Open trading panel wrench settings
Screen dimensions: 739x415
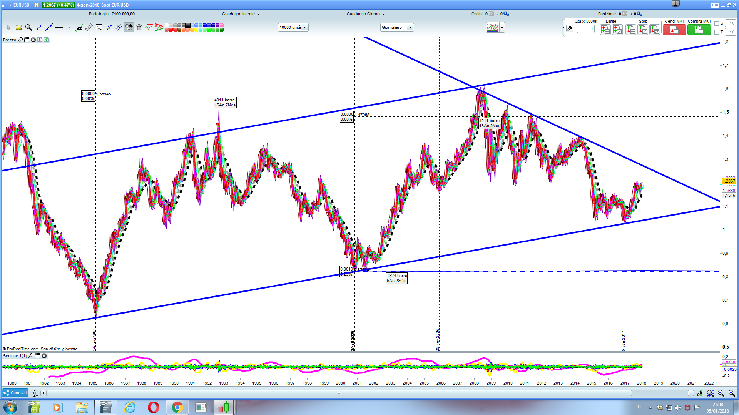pos(570,28)
